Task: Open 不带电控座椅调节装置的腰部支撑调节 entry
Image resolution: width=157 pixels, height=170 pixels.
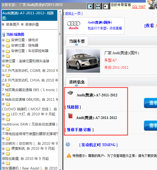Action: point(30,134)
